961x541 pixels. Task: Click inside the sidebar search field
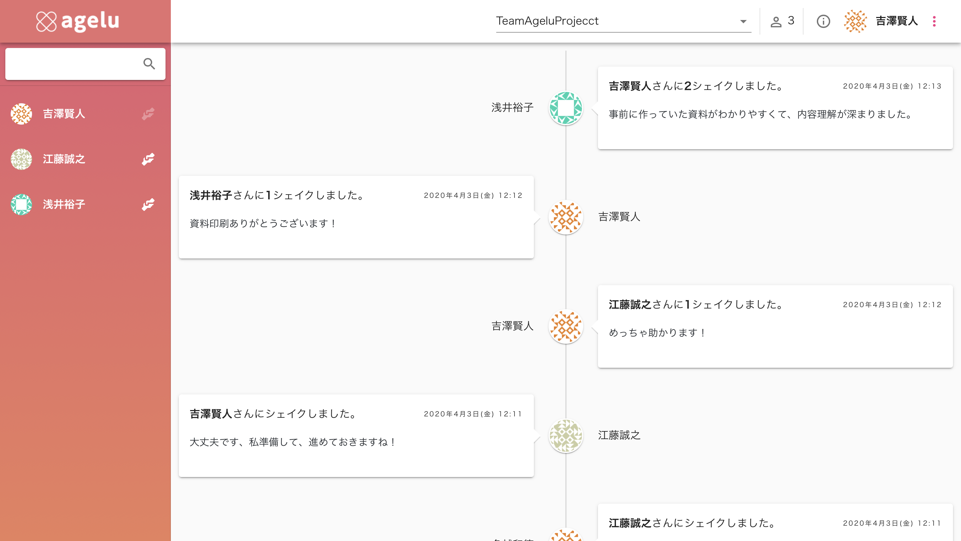(74, 64)
